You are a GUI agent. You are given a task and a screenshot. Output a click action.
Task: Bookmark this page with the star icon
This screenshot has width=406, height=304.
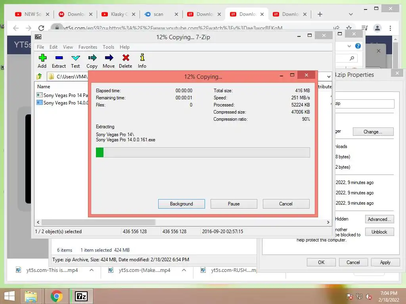[349, 28]
